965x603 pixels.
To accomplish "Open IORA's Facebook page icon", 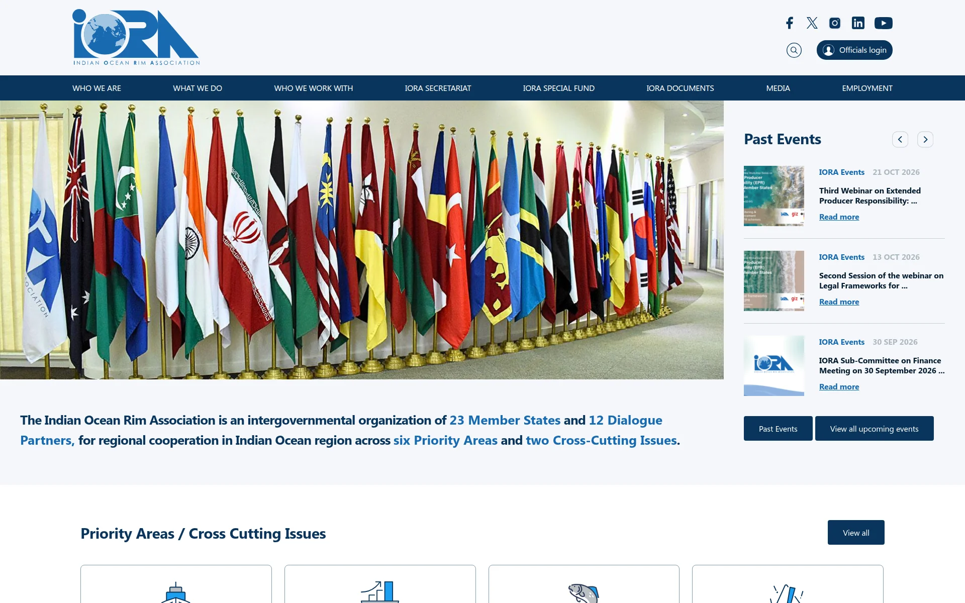I will click(790, 23).
